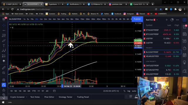Toggle percent scale
Viewport: 188px width, 105px height.
tap(125, 91)
